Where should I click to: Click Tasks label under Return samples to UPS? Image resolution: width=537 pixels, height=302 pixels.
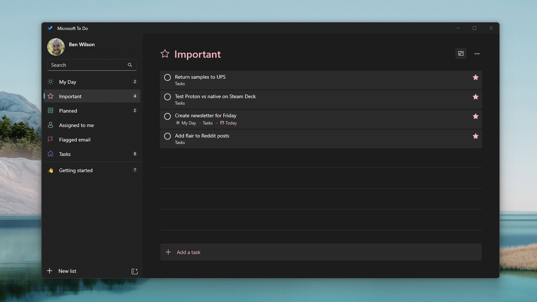click(180, 84)
